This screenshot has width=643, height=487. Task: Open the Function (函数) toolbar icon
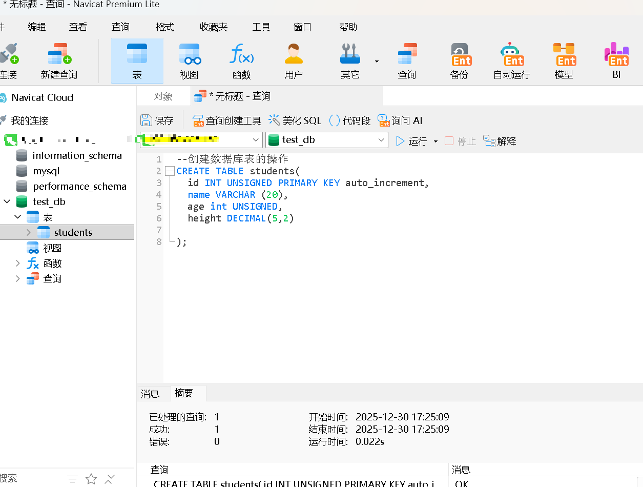tap(241, 61)
